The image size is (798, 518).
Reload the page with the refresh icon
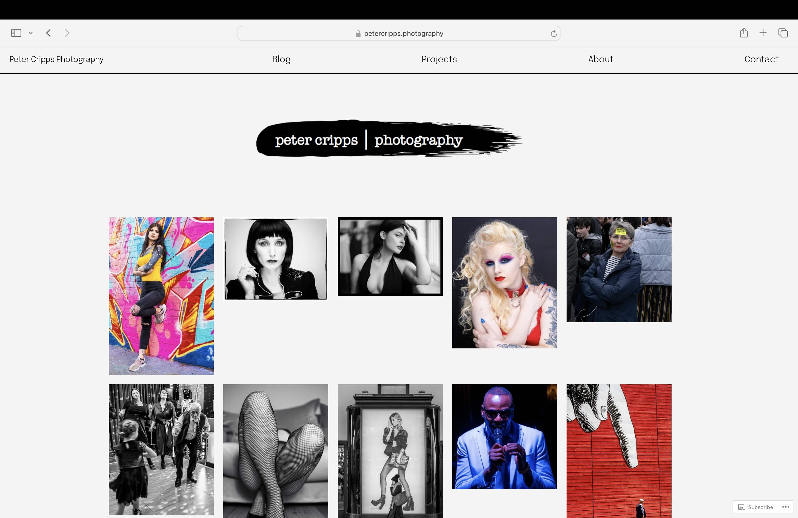point(554,33)
